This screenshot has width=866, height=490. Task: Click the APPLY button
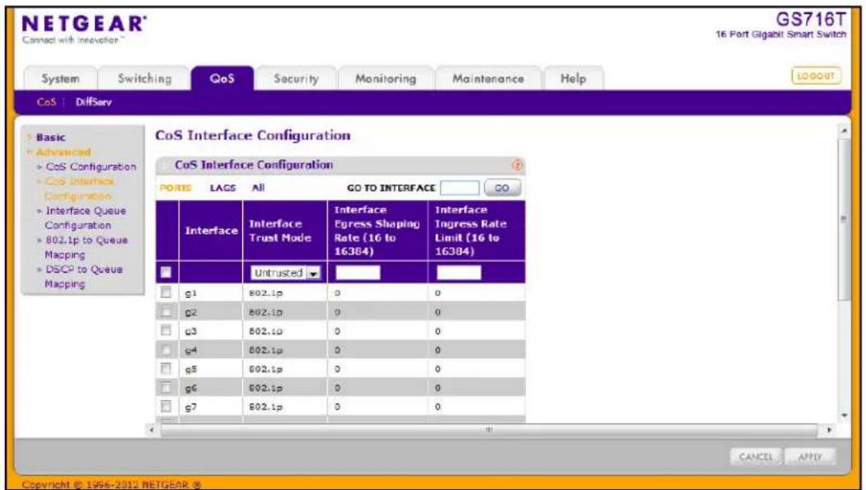click(x=810, y=457)
